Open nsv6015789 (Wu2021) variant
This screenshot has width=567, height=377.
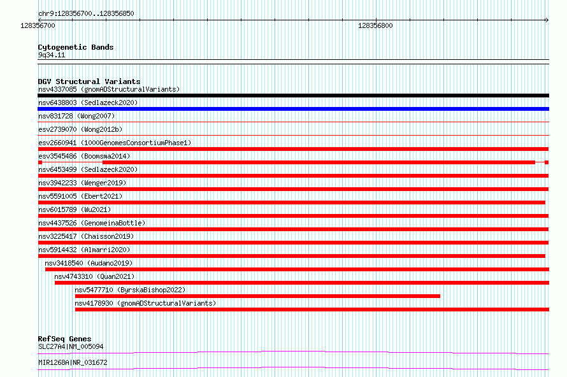tap(75, 210)
